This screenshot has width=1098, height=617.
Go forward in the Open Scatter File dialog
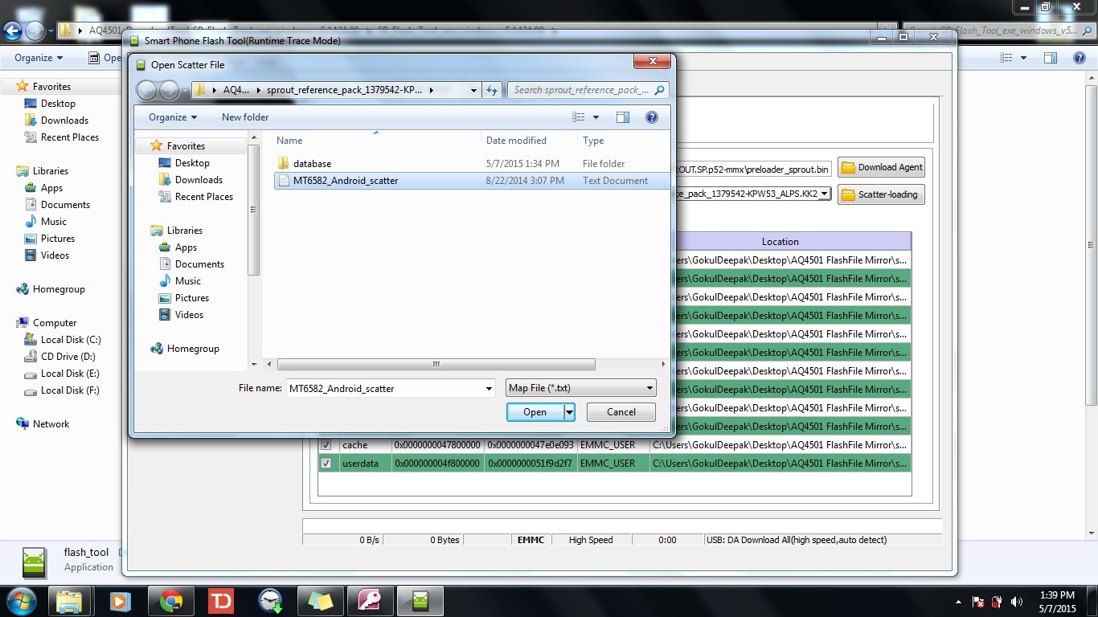pos(169,90)
